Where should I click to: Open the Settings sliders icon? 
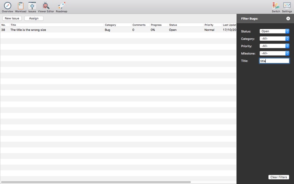[287, 6]
